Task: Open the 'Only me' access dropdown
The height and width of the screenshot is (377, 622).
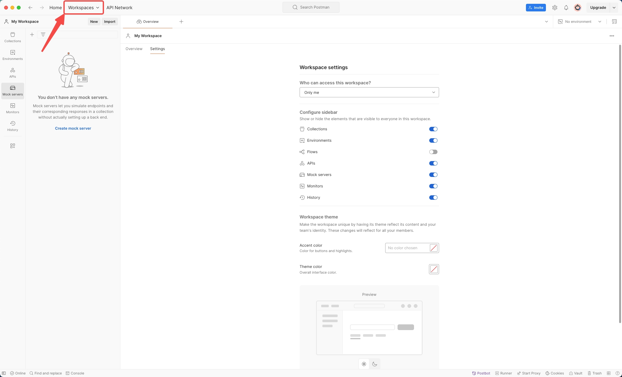Action: (369, 92)
